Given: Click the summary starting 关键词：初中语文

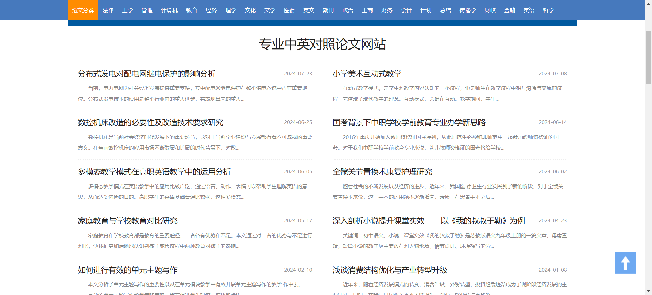Looking at the screenshot, I should pos(450,241).
